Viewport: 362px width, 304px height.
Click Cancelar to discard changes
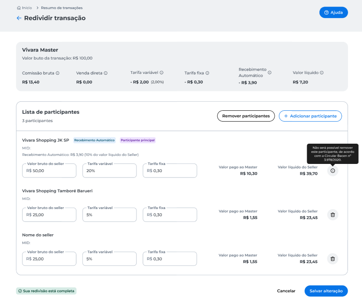286,291
